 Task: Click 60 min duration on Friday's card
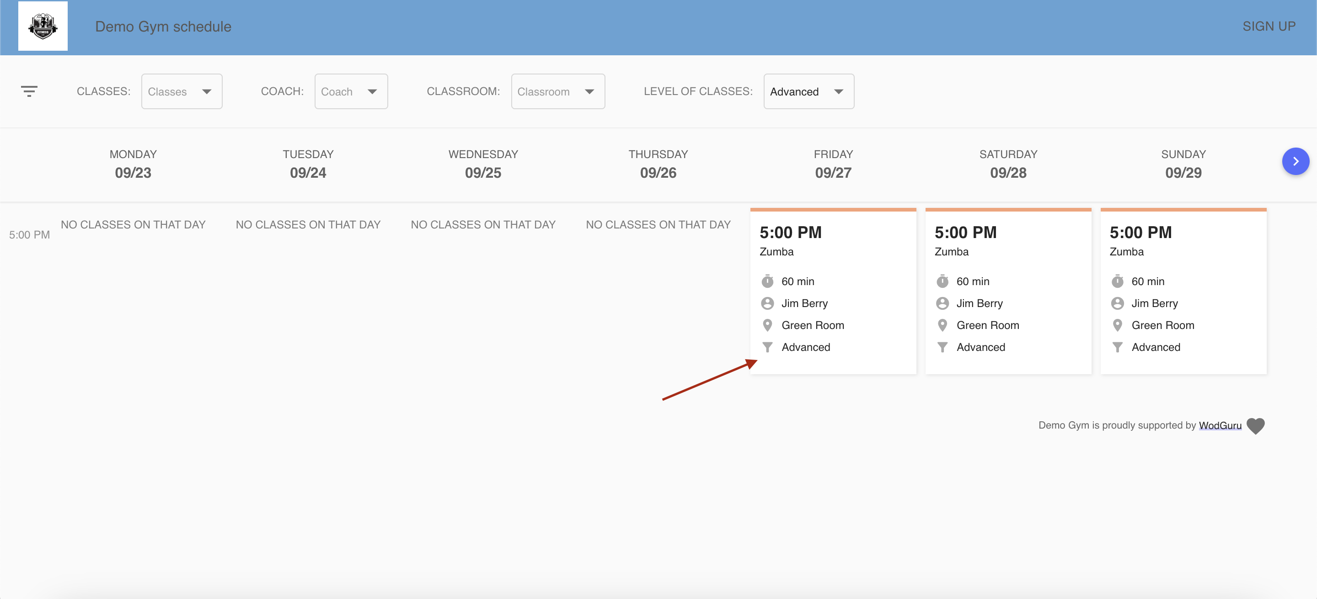798,281
